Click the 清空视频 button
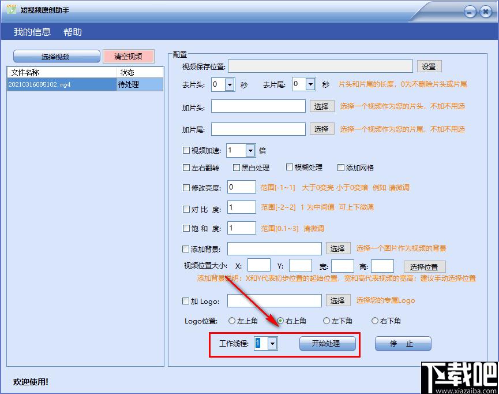Screen dimensions: 499x394 pyautogui.click(x=128, y=57)
